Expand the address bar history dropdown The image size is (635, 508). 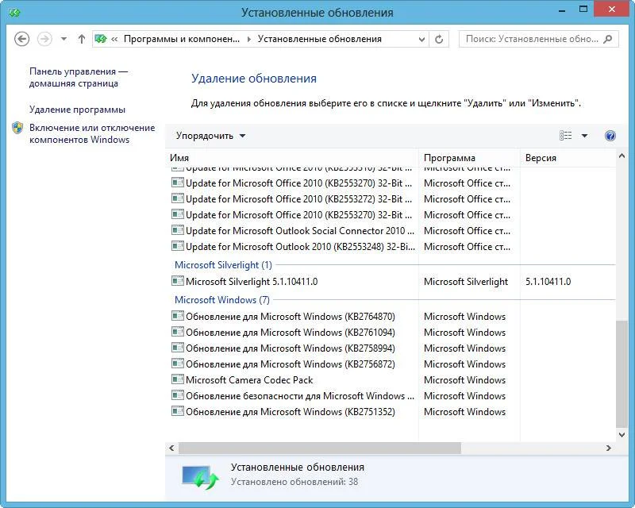(421, 40)
